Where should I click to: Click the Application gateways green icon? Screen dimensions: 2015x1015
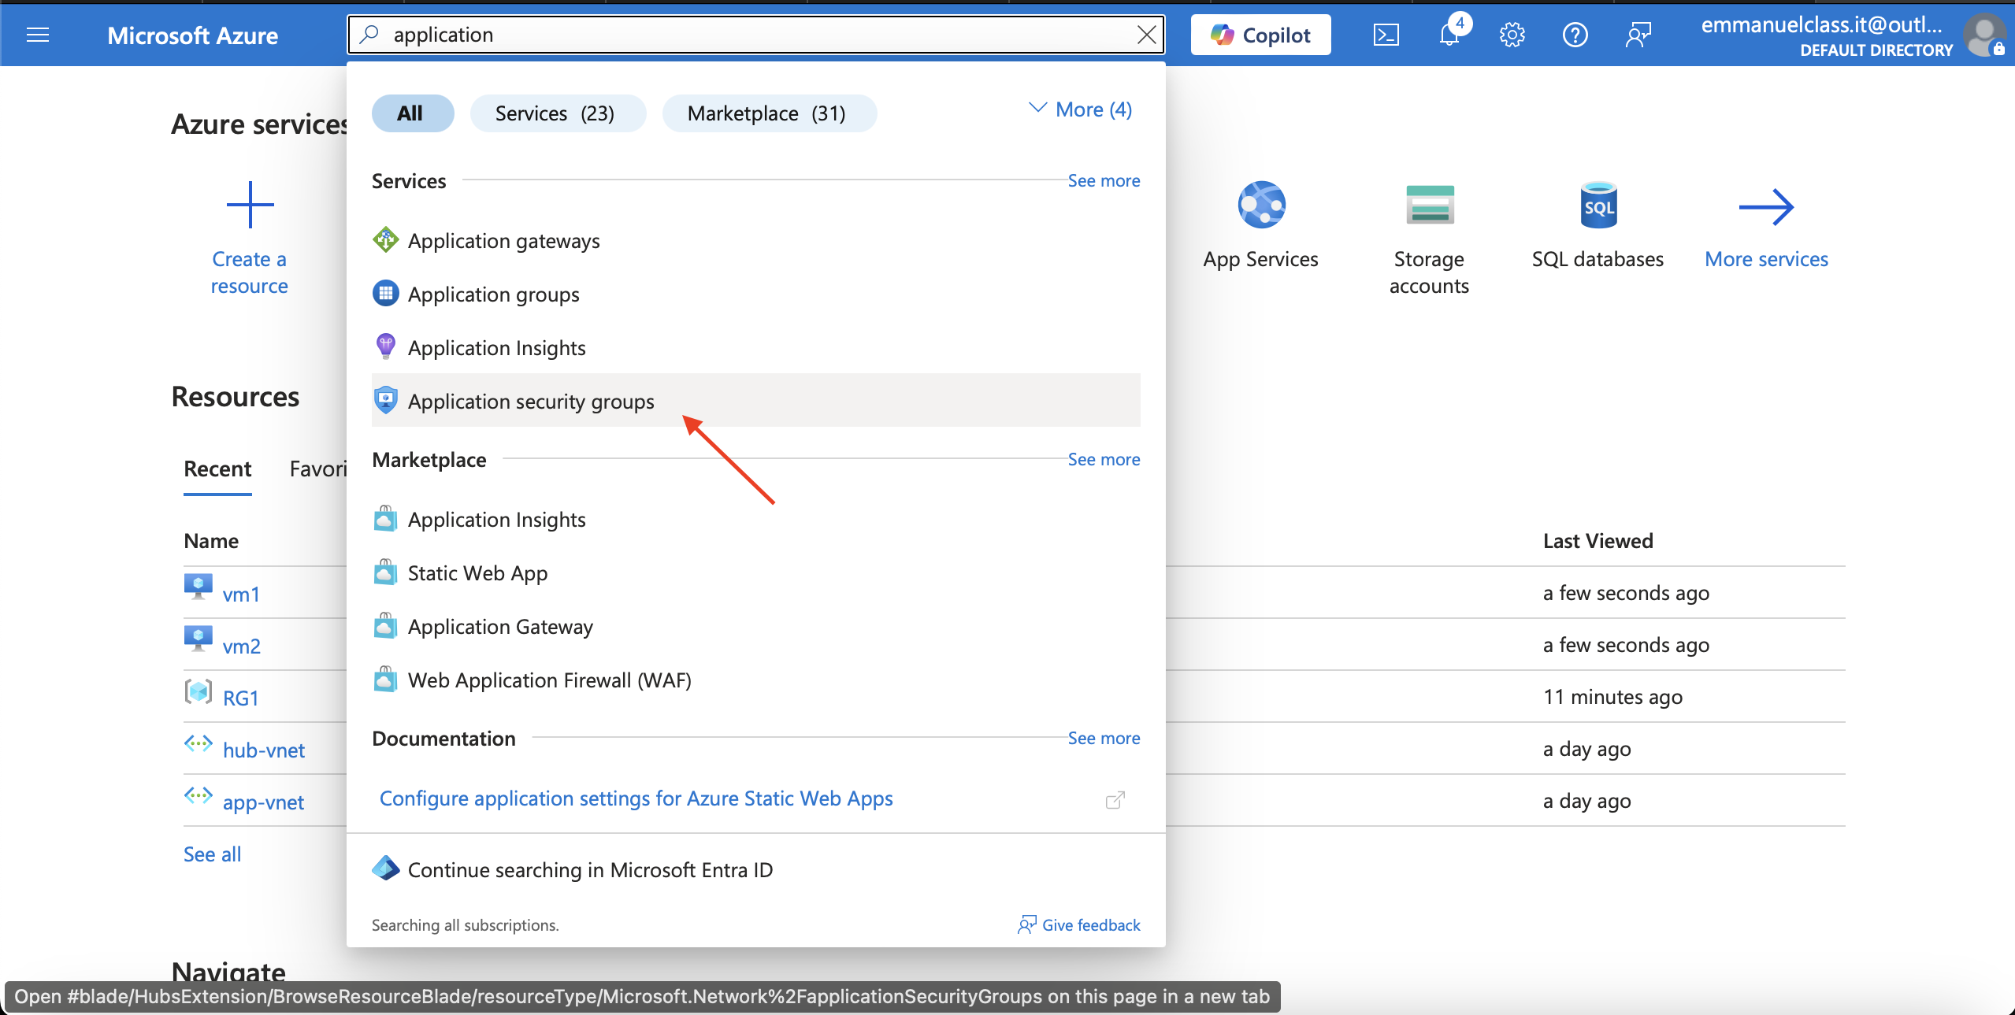[x=385, y=239]
